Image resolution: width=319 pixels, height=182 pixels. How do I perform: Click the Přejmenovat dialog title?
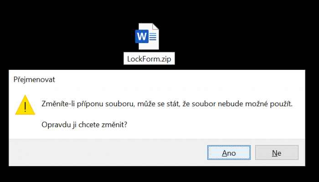[34, 79]
